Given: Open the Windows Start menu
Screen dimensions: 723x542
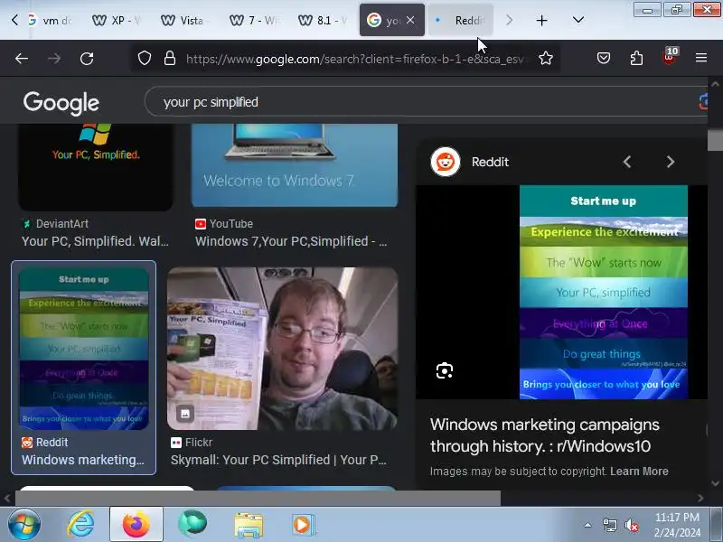Looking at the screenshot, I should pyautogui.click(x=23, y=525).
